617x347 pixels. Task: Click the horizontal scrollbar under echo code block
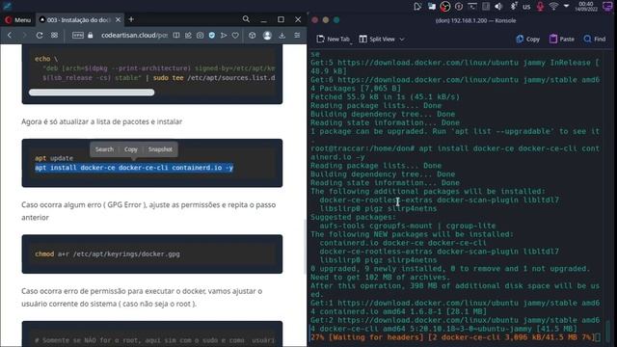point(92,93)
